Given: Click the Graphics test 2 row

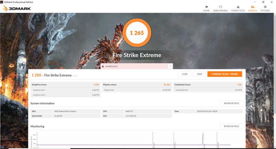Looking at the screenshot, I should pyautogui.click(x=66, y=95).
